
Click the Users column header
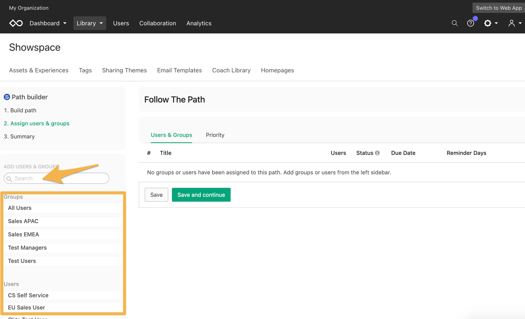338,153
